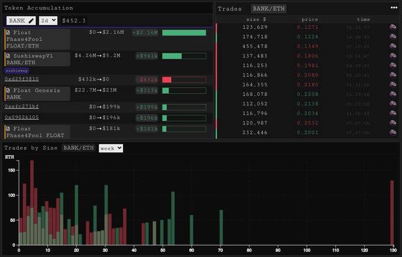Click the price column header
Viewport: 402px width, 257px height.
(309, 20)
